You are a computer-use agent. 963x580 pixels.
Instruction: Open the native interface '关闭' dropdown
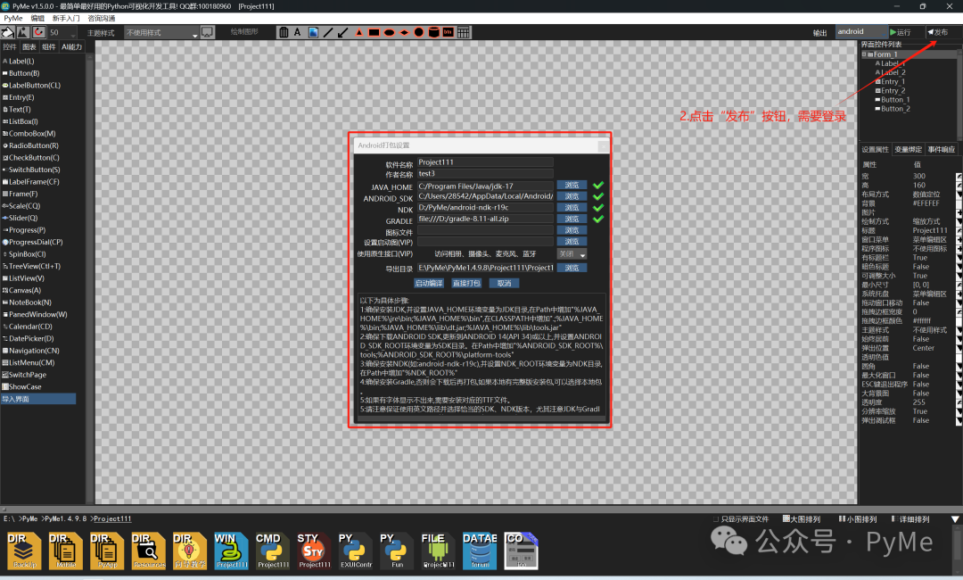pos(572,253)
